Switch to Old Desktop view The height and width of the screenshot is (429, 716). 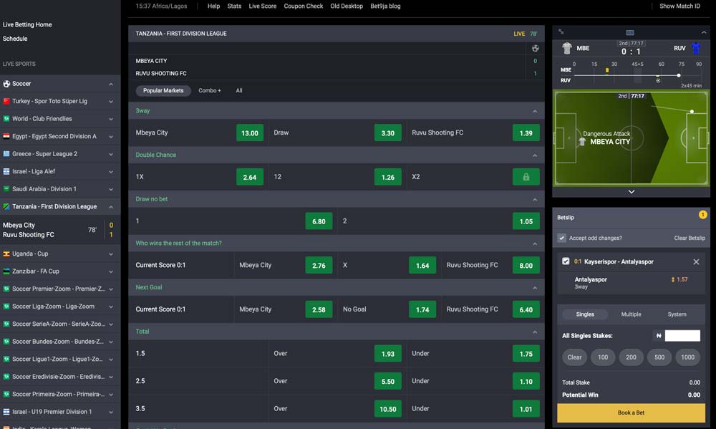point(347,6)
